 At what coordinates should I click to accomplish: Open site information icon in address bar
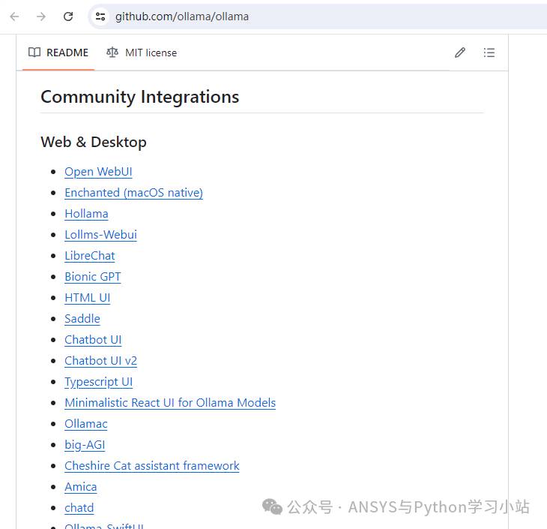point(100,17)
